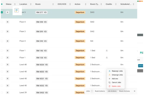Open the notes icon beside RM 377
145x99 pixels.
(x=17, y=10)
